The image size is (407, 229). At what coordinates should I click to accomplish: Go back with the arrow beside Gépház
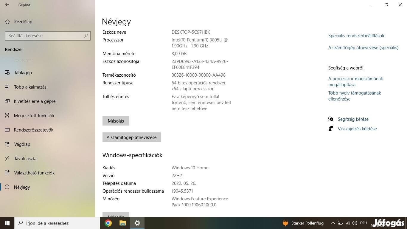tap(7, 5)
